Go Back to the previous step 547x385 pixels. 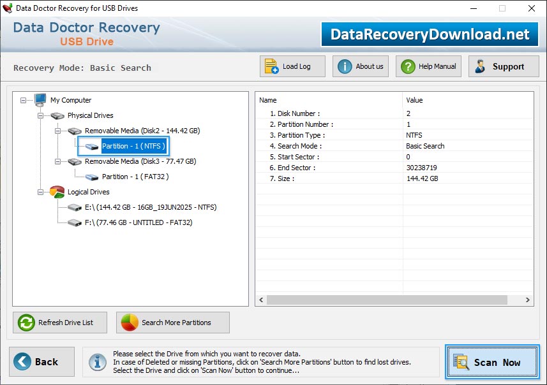42,361
